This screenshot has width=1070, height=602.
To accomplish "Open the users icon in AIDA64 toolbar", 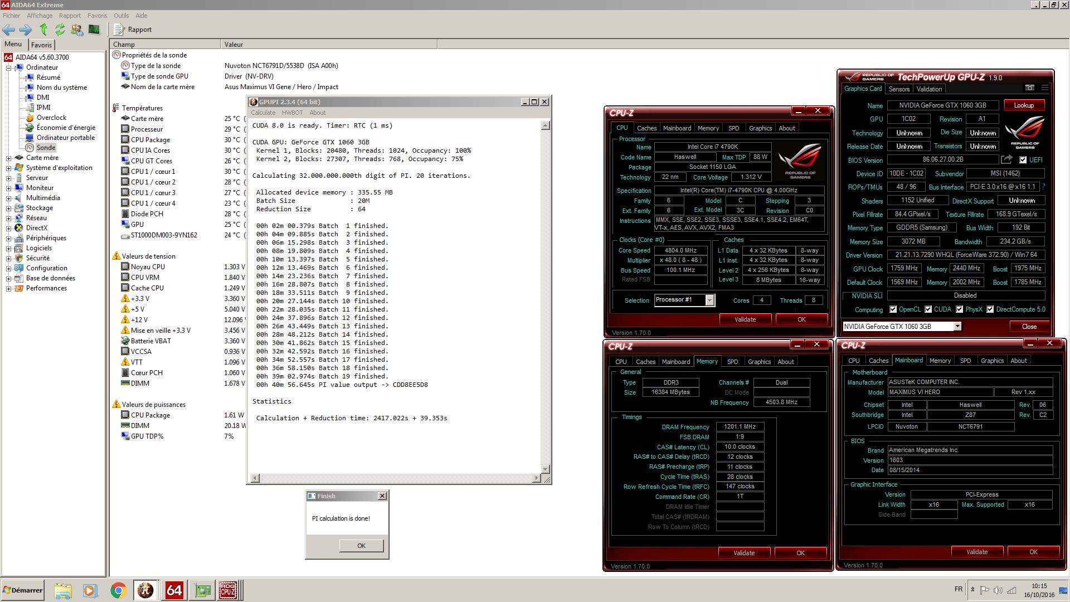I will tap(76, 30).
